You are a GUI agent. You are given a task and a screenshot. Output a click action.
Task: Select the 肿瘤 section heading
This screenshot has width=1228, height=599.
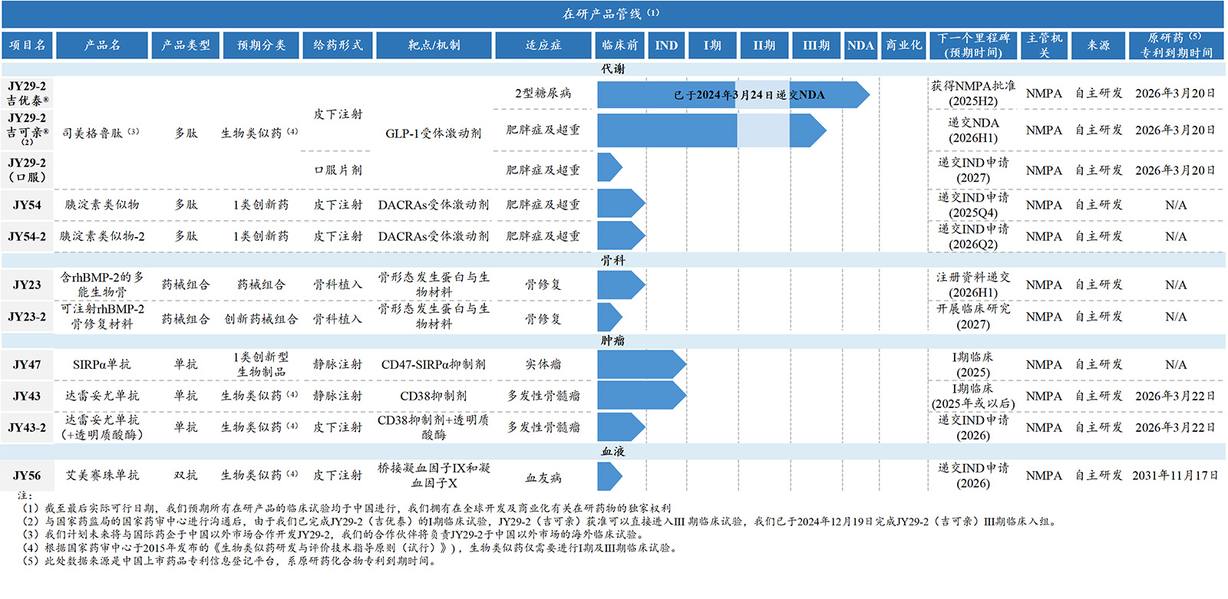pyautogui.click(x=612, y=341)
